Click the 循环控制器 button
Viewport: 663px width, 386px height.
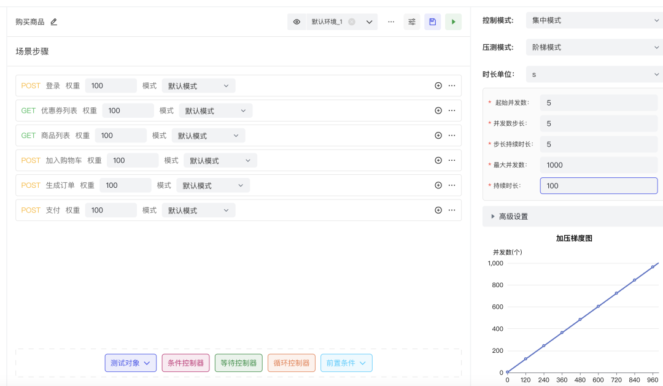point(291,363)
